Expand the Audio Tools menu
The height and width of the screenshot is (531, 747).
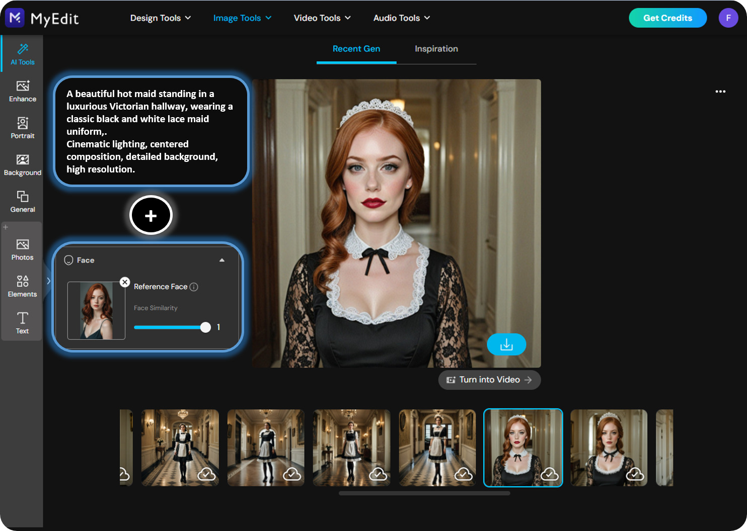tap(401, 18)
